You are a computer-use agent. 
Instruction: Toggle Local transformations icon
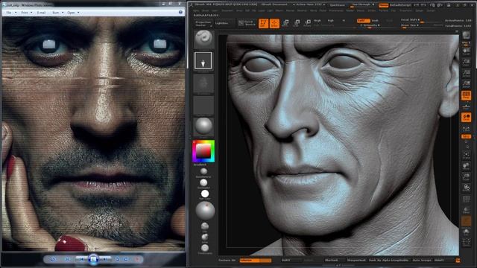pyautogui.click(x=466, y=118)
